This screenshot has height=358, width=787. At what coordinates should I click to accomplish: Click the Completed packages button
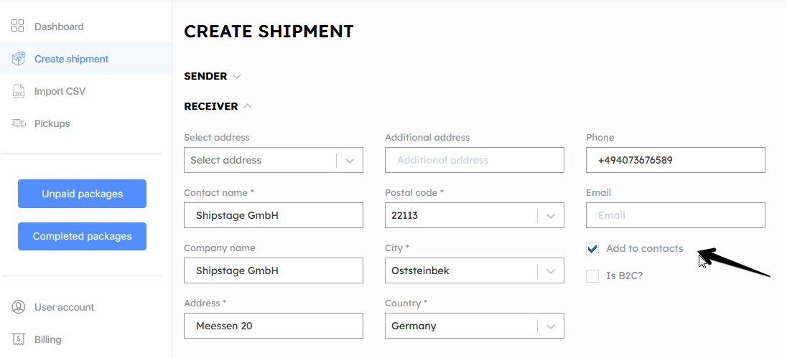pos(83,236)
